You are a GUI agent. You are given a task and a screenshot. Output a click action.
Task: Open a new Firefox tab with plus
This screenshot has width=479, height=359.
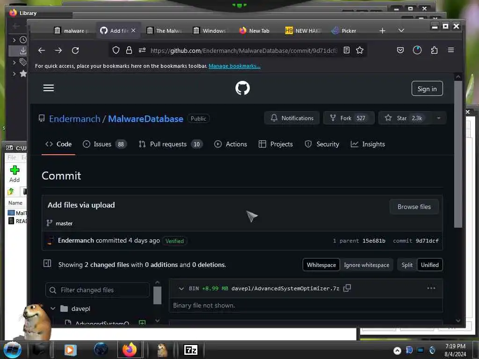pos(382,30)
